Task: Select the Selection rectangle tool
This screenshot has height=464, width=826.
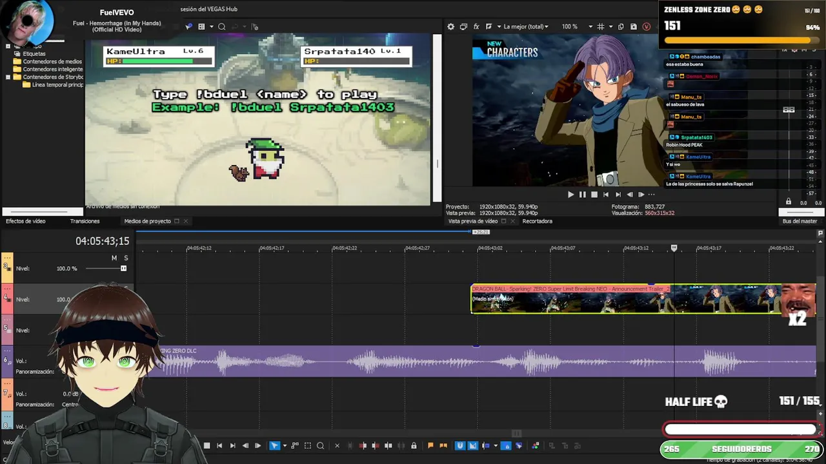Action: [308, 445]
